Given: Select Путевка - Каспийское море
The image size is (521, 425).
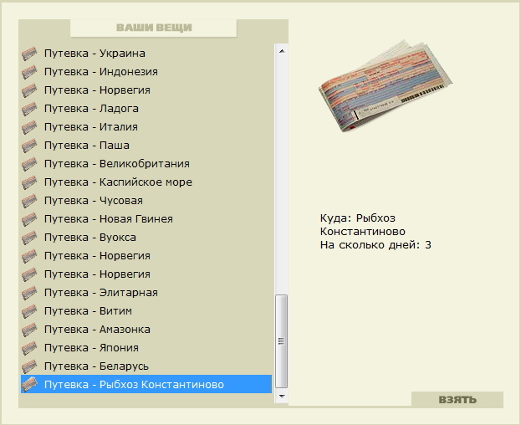Looking at the screenshot, I should pos(146,182).
